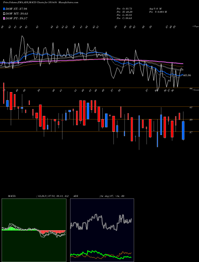
Task: Click the 'DOW ST: 37.98' legend text
Action: (x=16, y=9)
